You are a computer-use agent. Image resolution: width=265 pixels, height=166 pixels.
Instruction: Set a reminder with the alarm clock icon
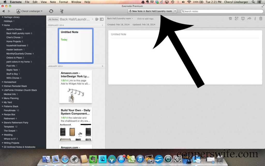(x=230, y=19)
